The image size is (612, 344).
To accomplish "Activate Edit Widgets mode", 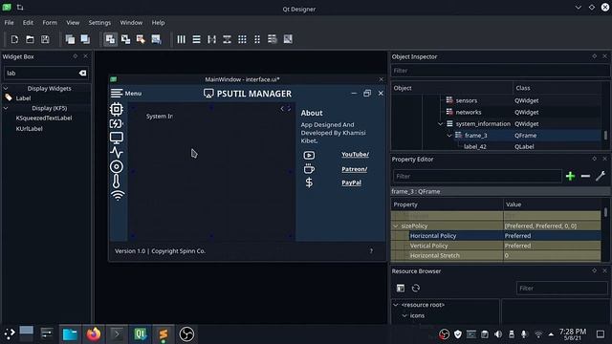I will [x=111, y=39].
